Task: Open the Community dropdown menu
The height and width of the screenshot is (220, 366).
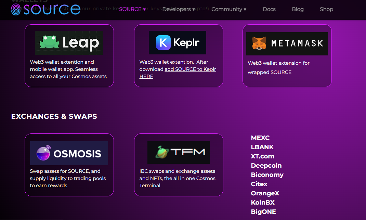Action: point(229,9)
